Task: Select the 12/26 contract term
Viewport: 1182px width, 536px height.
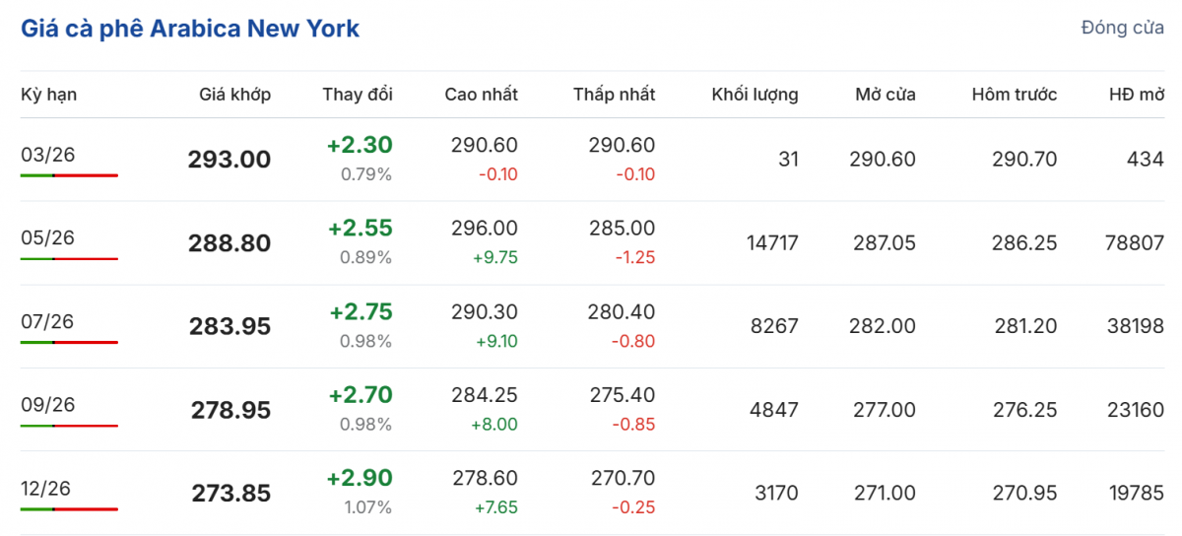Action: (47, 488)
